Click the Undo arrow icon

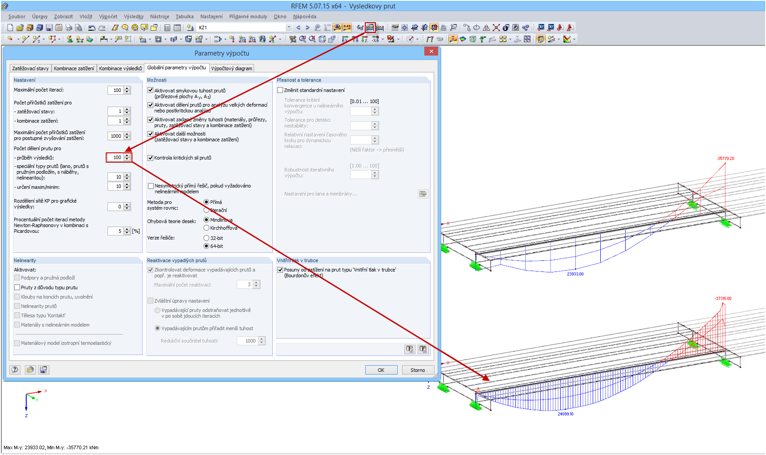pos(92,28)
